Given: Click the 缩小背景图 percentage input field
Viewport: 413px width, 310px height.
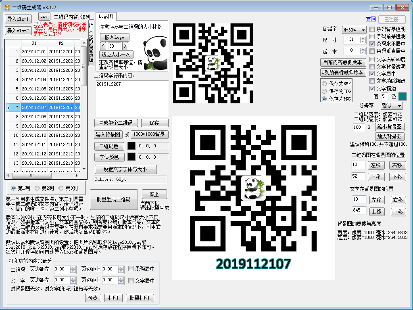Looking at the screenshot, I should pos(359,127).
